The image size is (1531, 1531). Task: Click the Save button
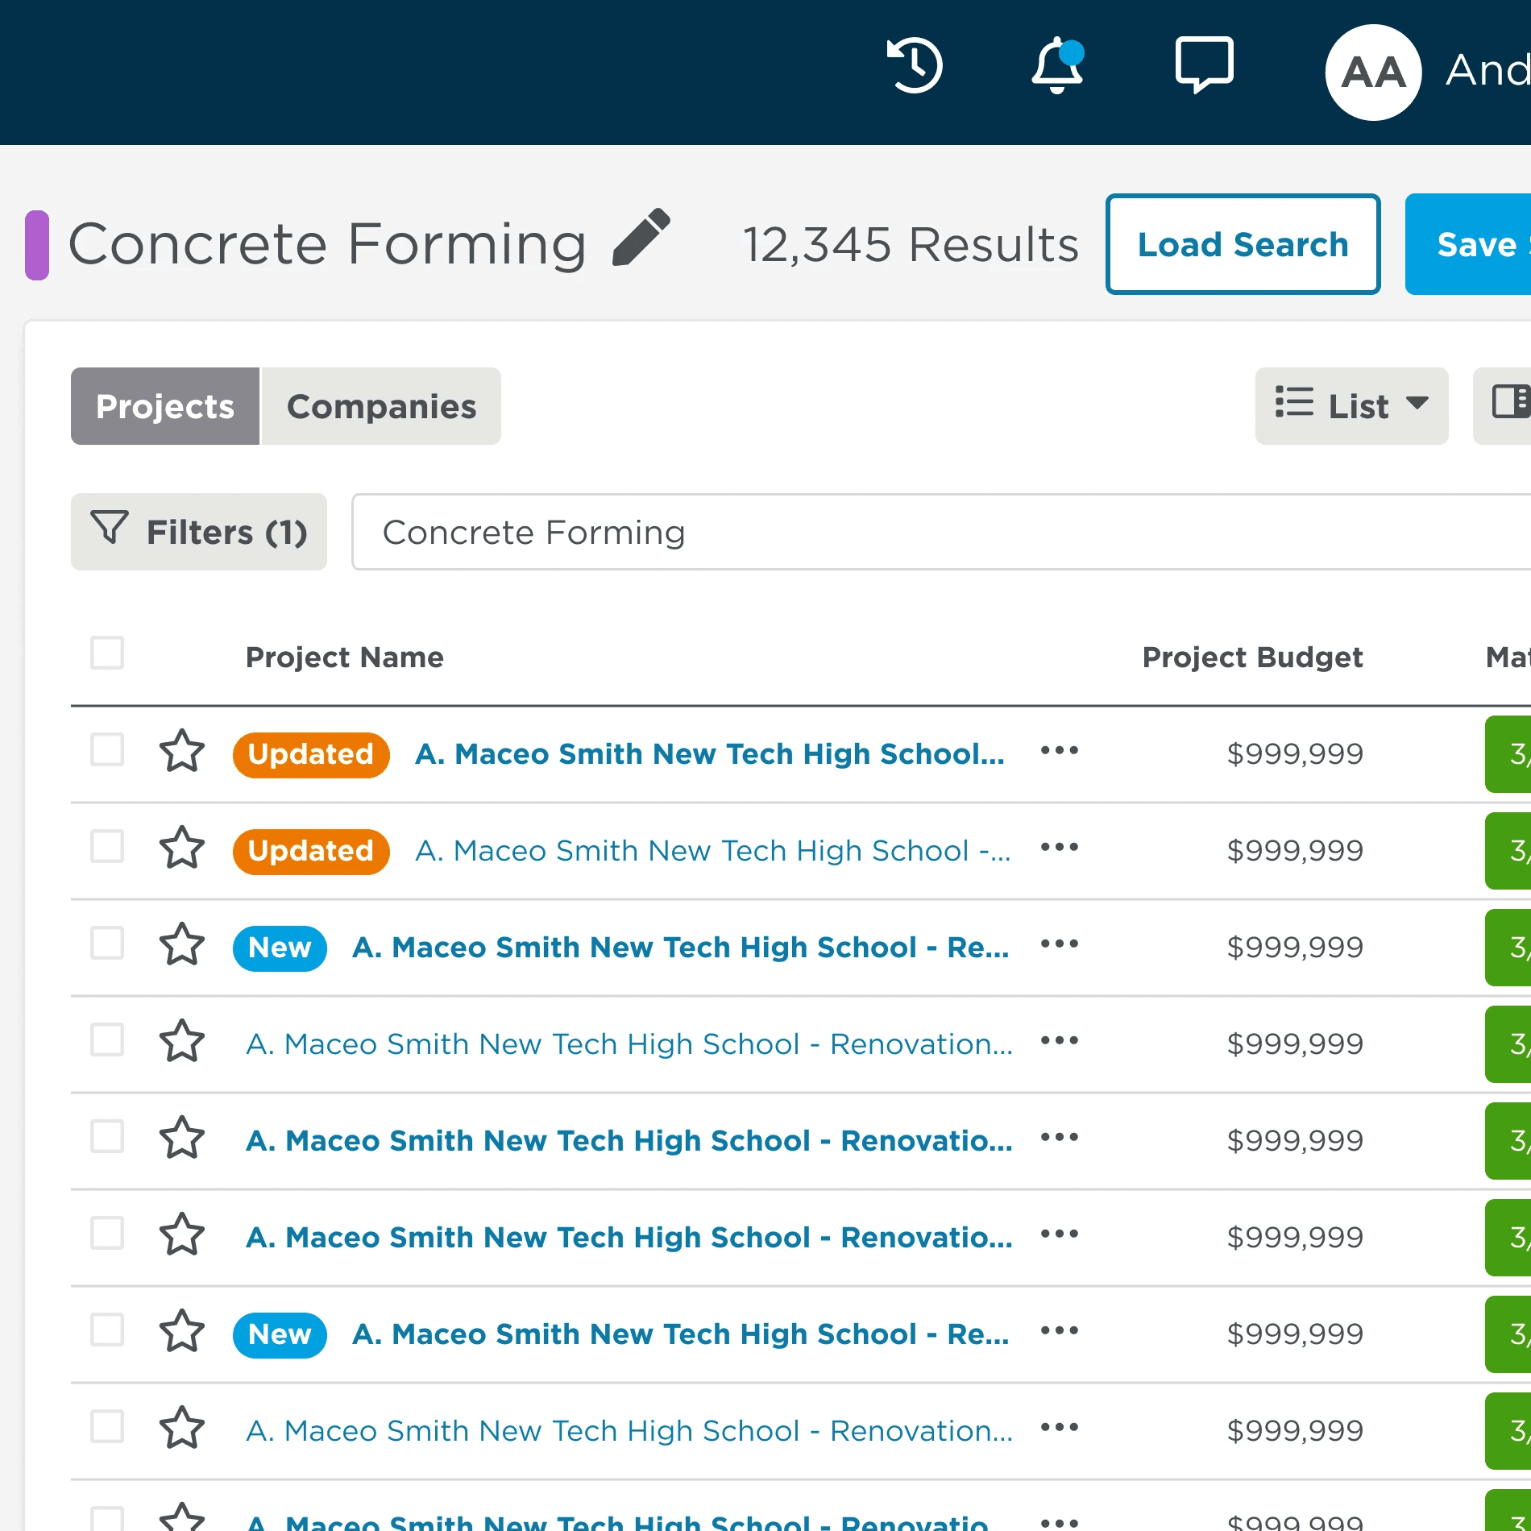tap(1468, 244)
